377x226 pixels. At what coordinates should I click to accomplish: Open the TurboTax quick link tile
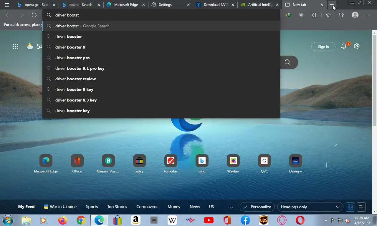point(171,164)
